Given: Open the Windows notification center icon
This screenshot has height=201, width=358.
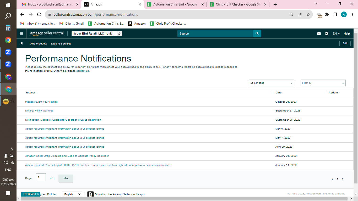Looking at the screenshot, I should [8, 193].
